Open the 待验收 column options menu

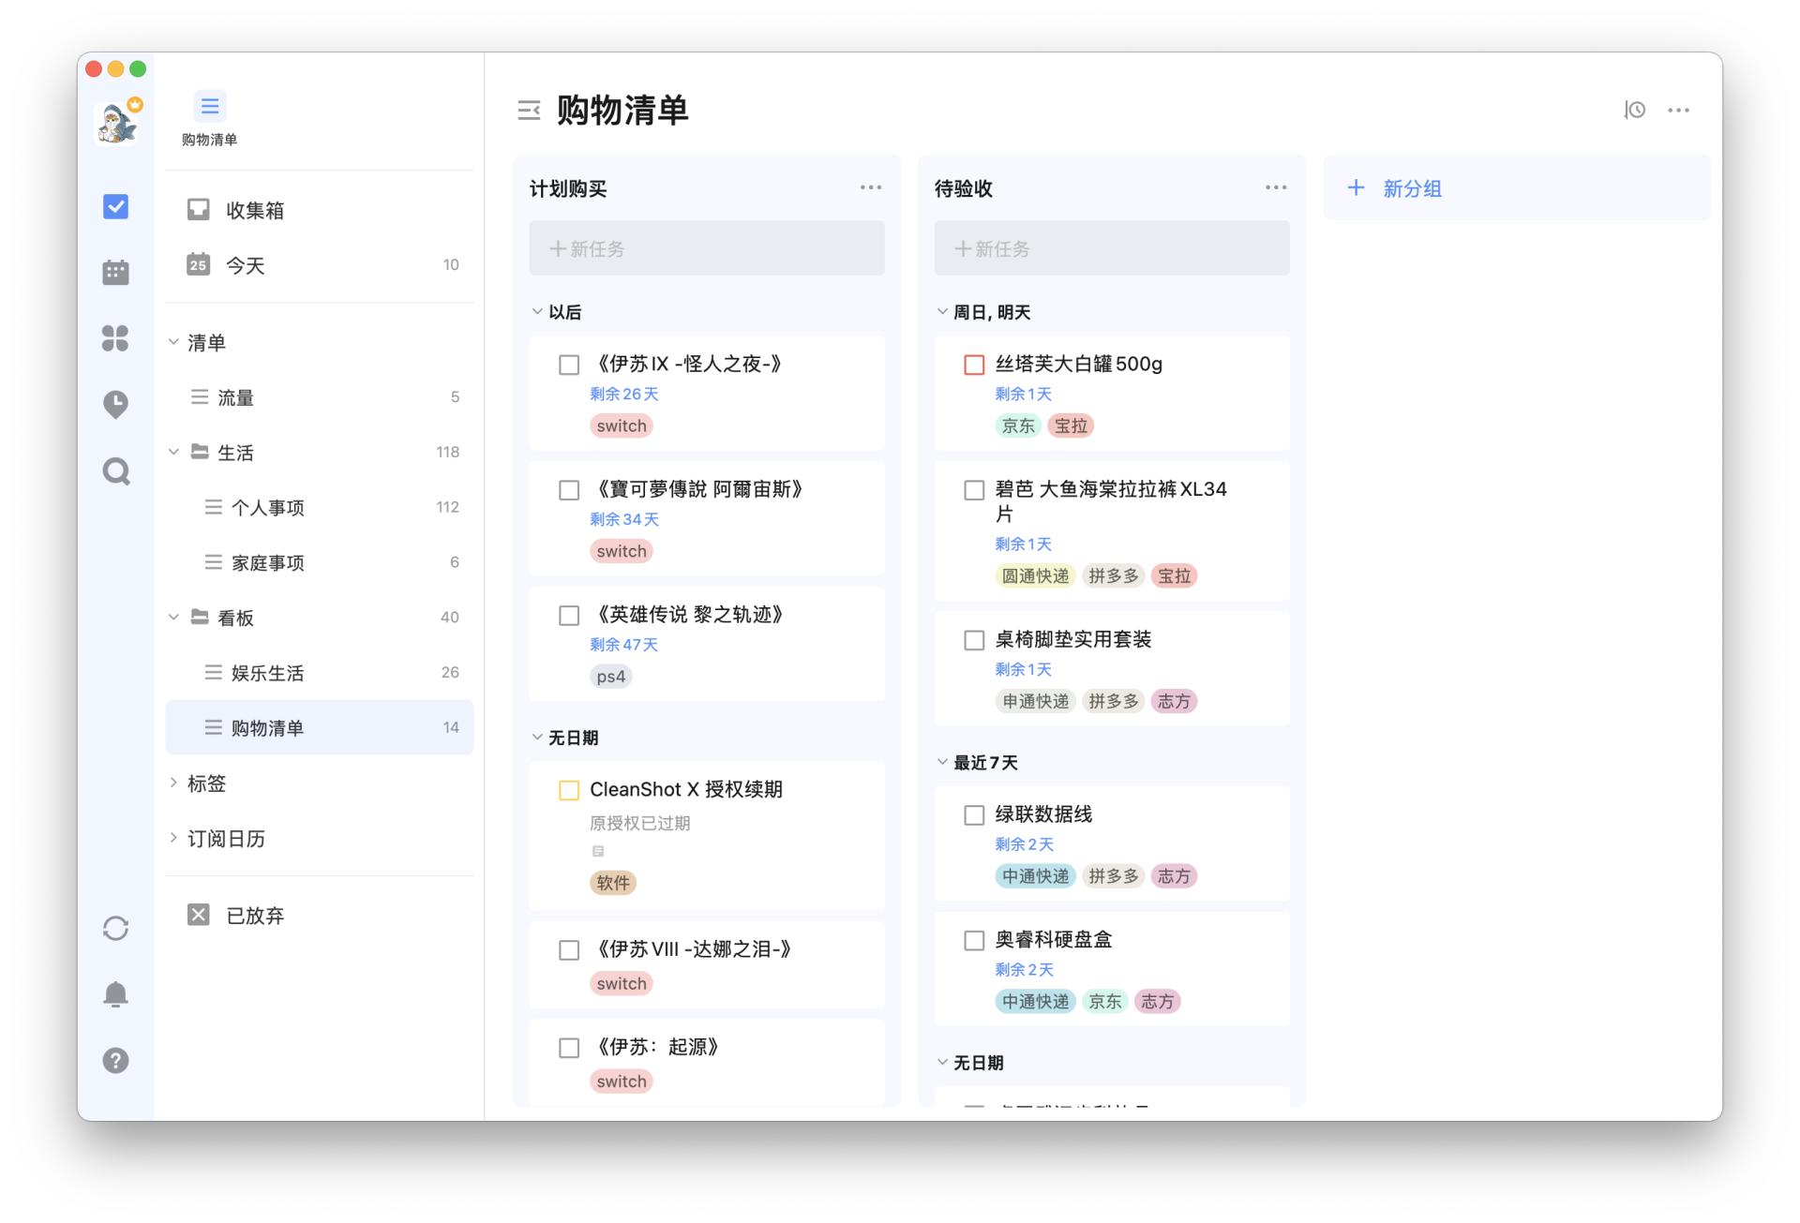(1275, 187)
